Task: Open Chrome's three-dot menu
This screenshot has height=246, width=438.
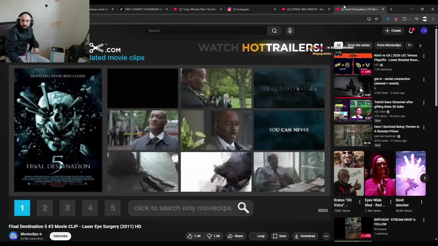Action: coord(433,19)
